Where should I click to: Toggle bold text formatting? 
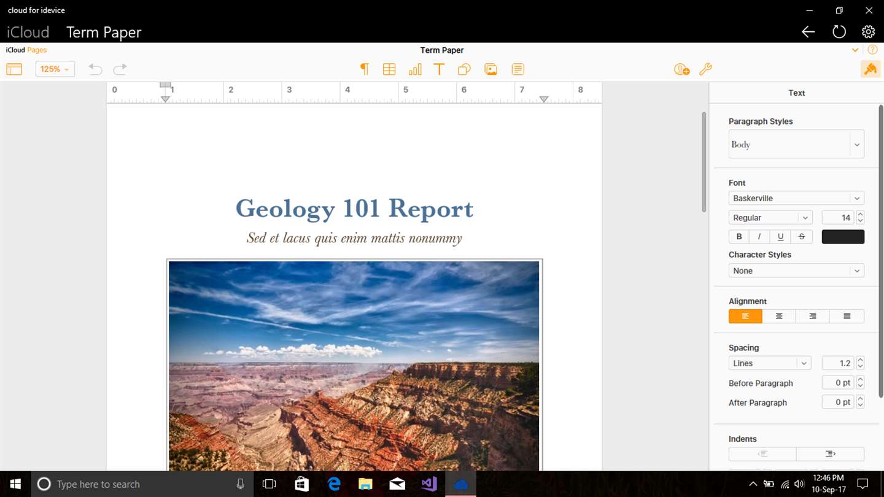pyautogui.click(x=739, y=237)
